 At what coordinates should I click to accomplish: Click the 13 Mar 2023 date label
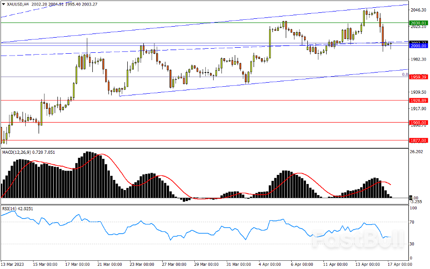tap(14, 265)
